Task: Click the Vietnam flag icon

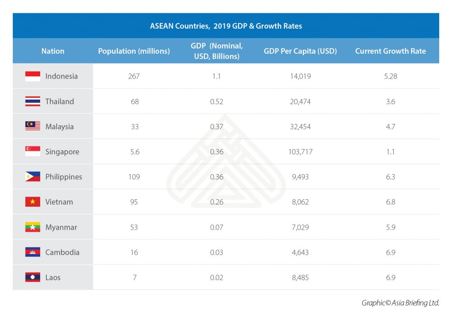Action: [33, 202]
